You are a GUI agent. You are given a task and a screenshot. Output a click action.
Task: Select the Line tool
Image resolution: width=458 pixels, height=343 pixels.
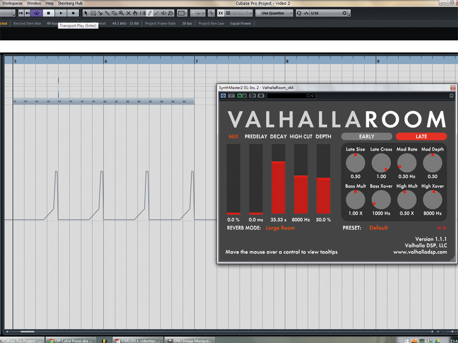pos(157,13)
